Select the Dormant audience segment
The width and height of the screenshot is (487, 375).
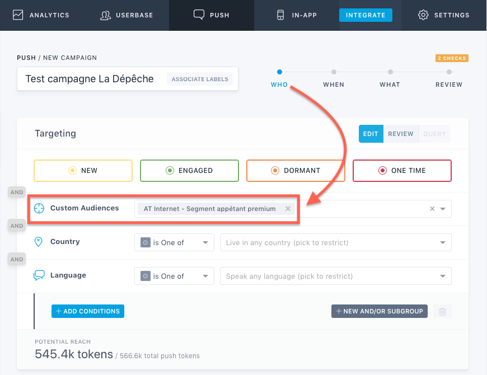tap(296, 171)
